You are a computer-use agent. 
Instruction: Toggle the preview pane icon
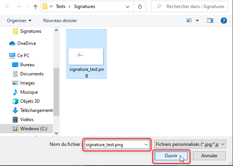pyautogui.click(x=210, y=20)
